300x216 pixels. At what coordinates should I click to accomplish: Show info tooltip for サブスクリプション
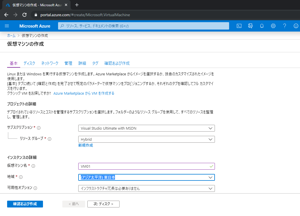[x=39, y=128]
